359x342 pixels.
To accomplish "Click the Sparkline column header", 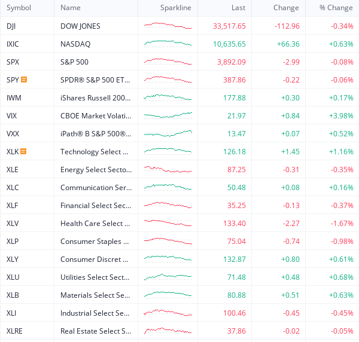I will tap(175, 8).
